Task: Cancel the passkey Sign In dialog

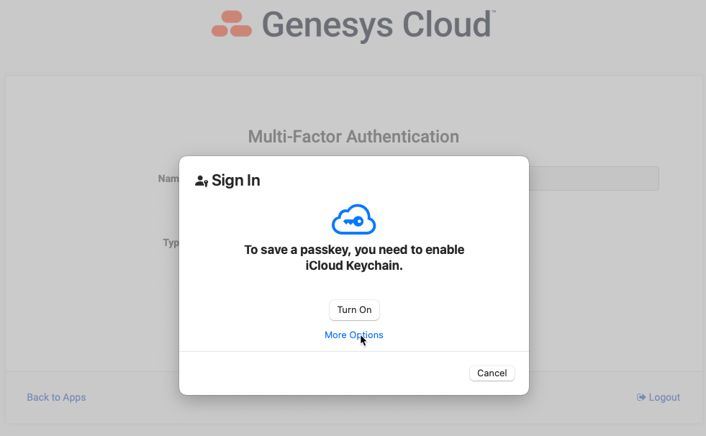Action: [x=492, y=373]
